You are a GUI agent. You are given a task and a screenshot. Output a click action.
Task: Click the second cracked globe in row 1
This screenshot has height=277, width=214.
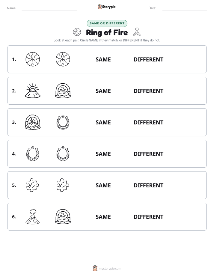[x=63, y=59]
